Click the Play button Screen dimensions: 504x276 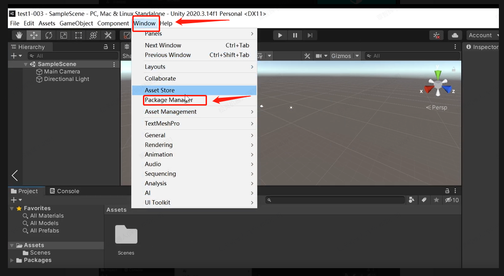pyautogui.click(x=280, y=35)
